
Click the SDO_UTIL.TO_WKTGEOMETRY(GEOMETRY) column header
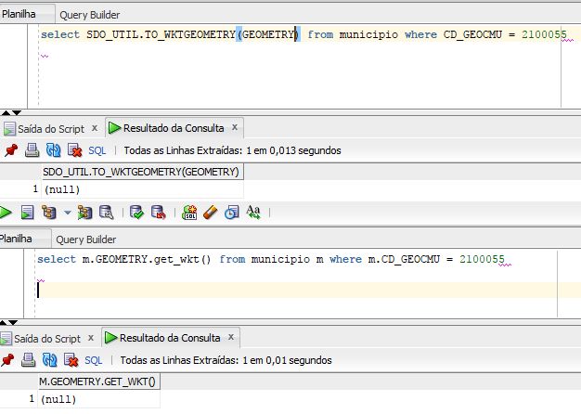[x=143, y=172]
